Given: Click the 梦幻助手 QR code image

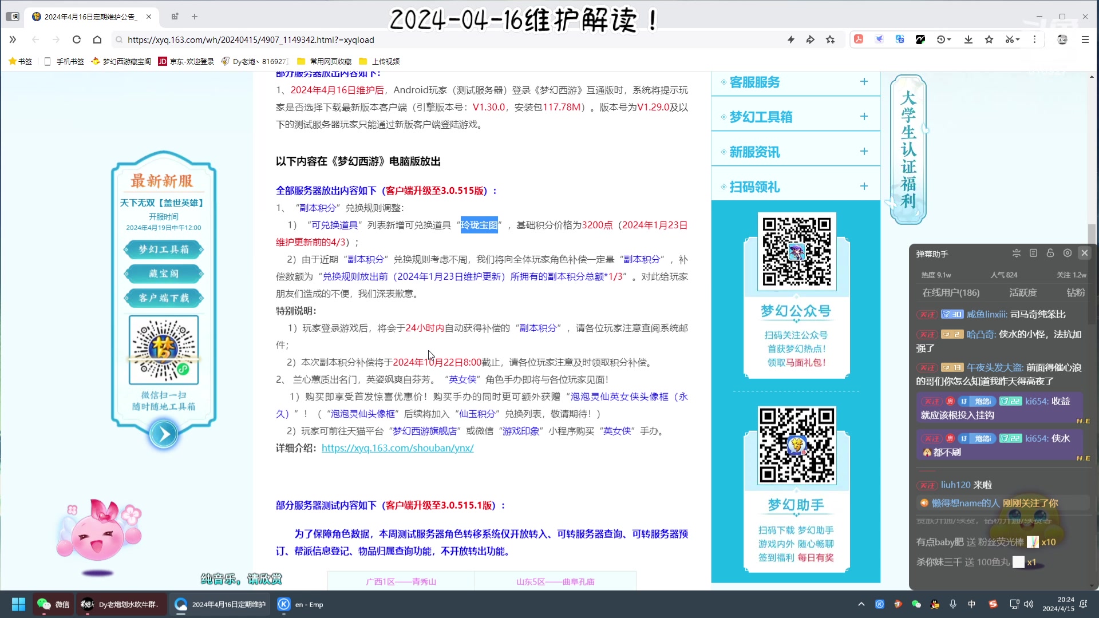Looking at the screenshot, I should click(x=797, y=446).
